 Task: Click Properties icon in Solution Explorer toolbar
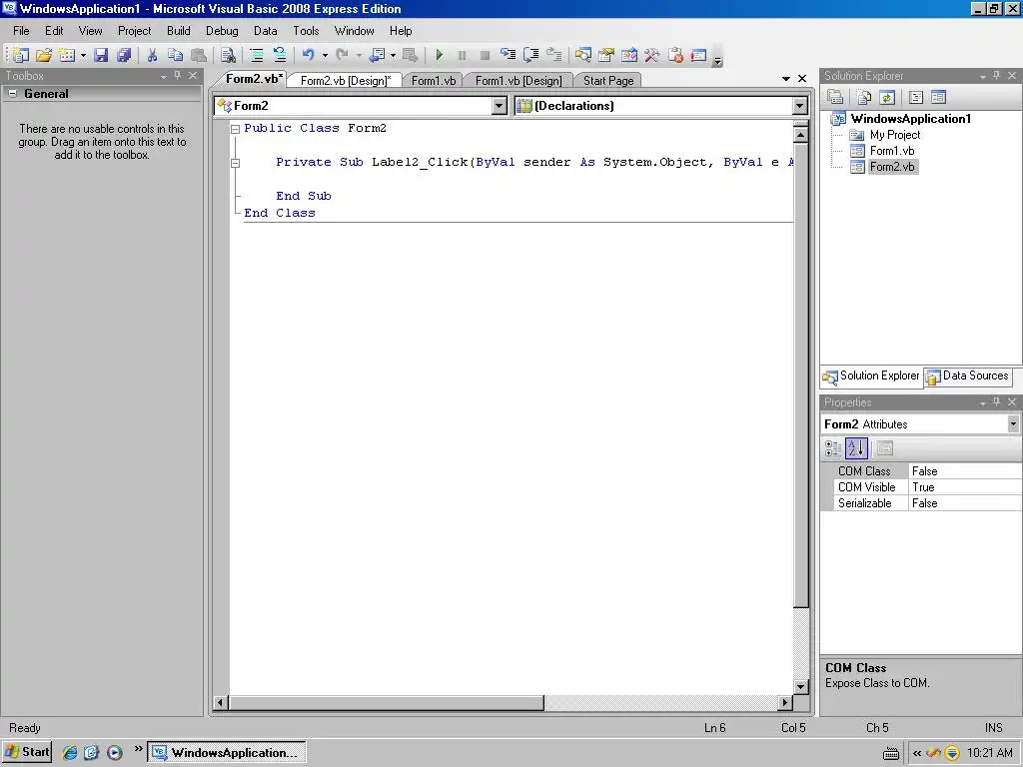[x=835, y=97]
